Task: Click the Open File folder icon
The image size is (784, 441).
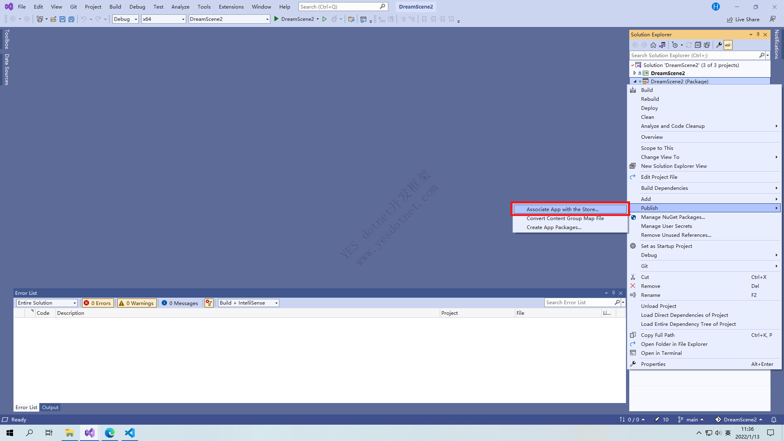Action: tap(53, 19)
